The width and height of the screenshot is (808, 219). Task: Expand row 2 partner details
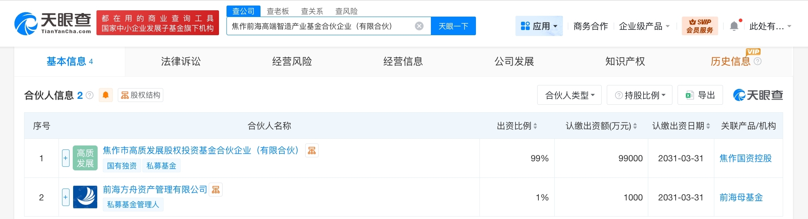click(66, 197)
